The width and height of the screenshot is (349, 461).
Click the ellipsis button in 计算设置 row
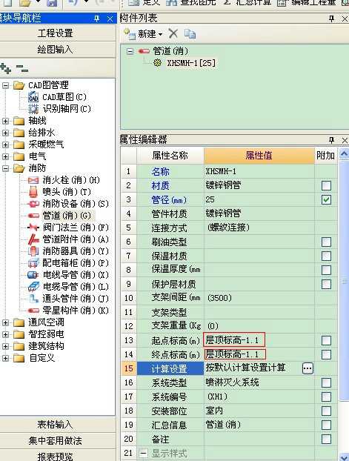pos(308,368)
